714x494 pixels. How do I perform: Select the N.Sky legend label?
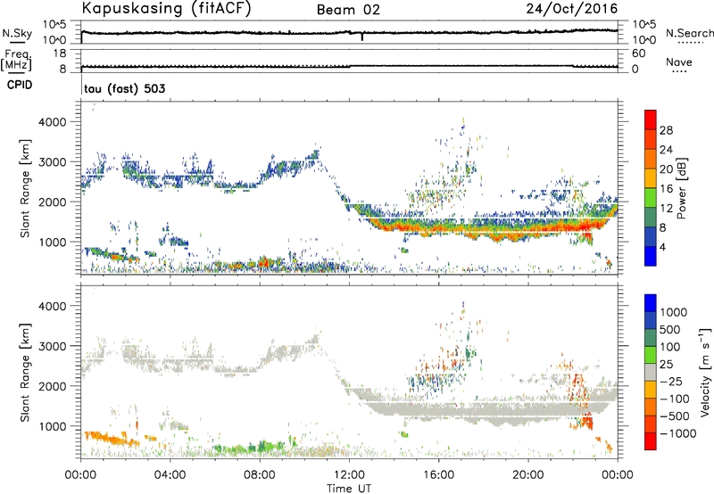tap(17, 33)
